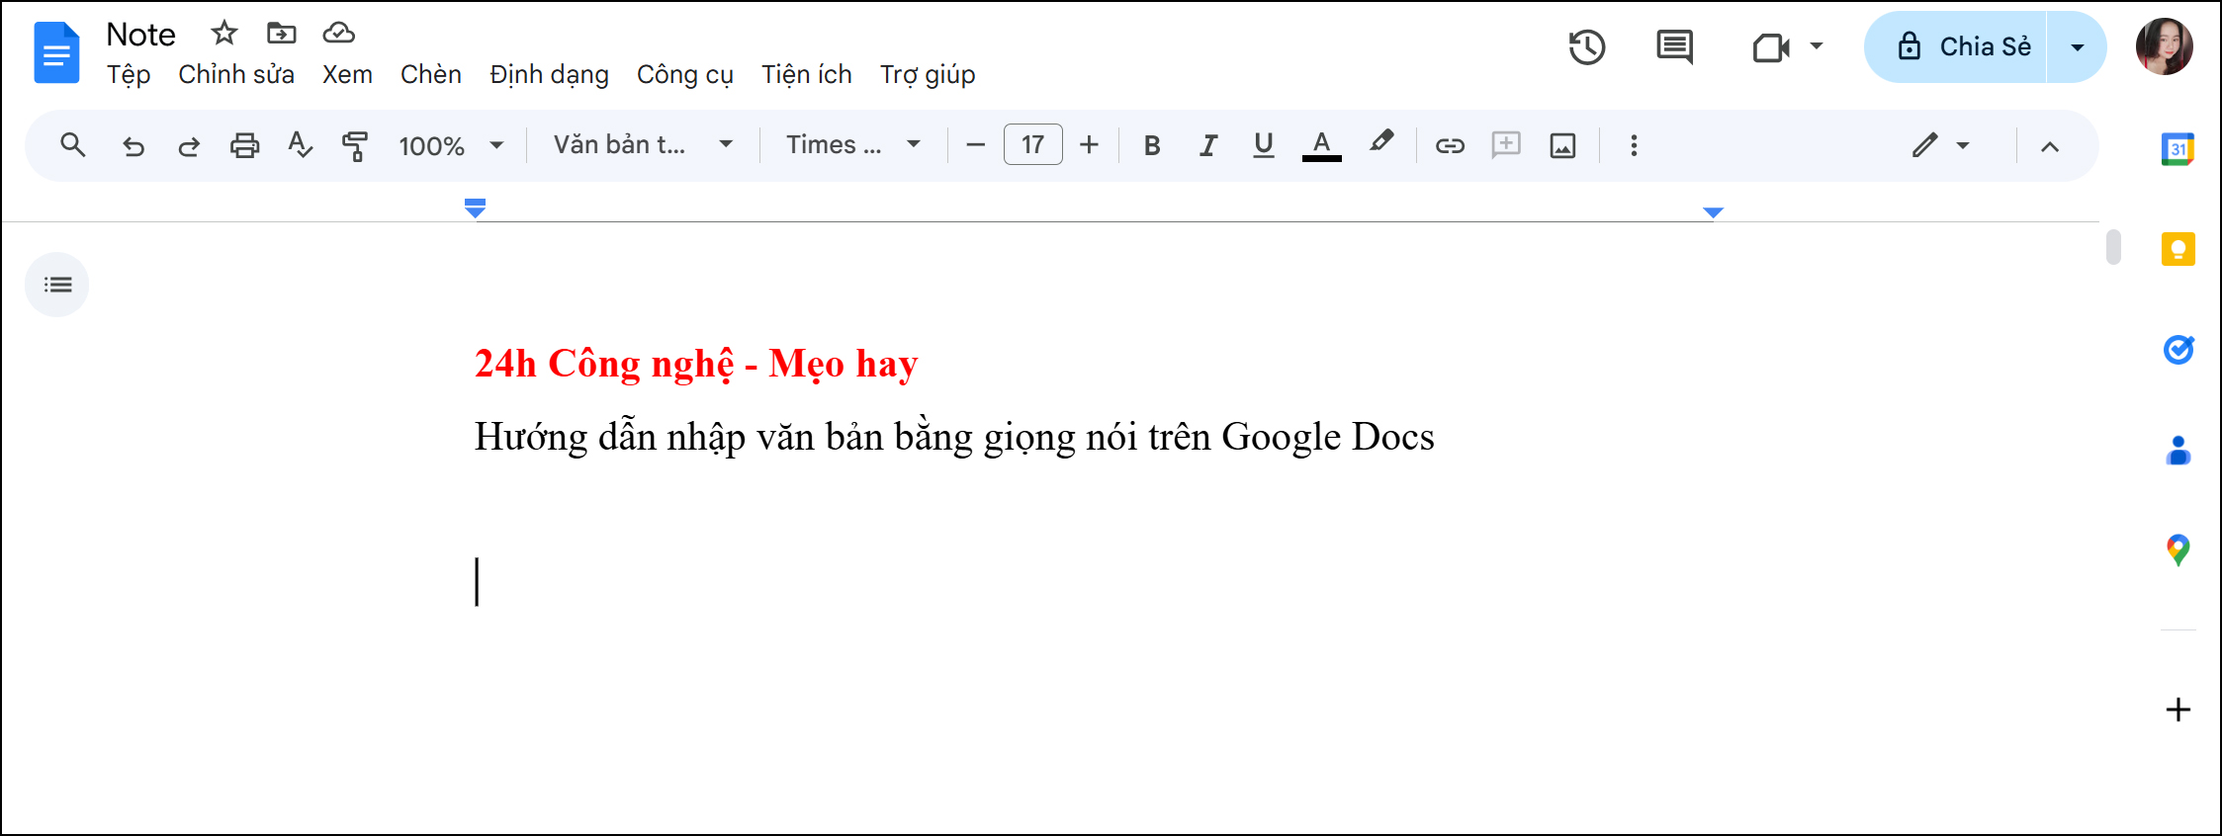Open the Định dạng menu

coord(549,75)
